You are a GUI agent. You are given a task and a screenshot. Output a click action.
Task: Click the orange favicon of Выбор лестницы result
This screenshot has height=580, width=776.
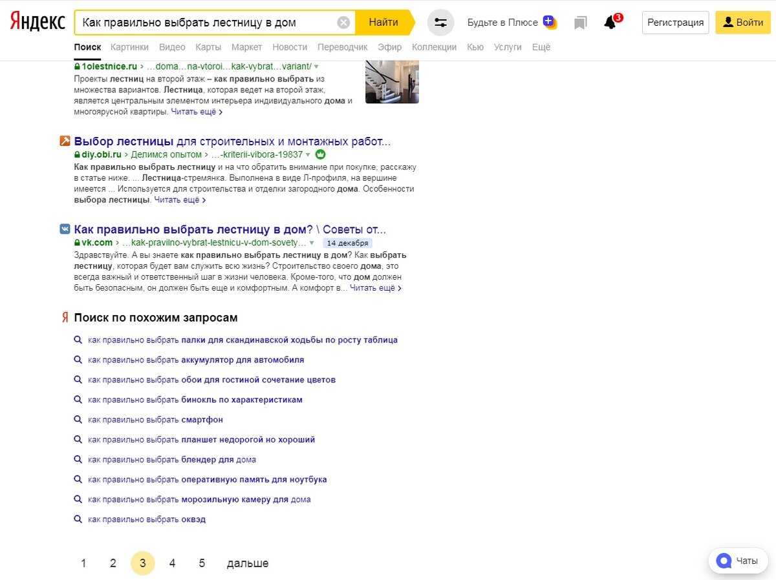[65, 141]
